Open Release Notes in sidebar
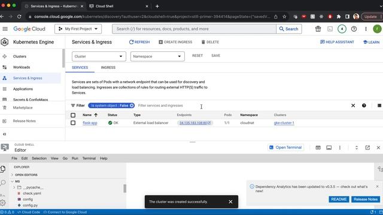 [24, 121]
